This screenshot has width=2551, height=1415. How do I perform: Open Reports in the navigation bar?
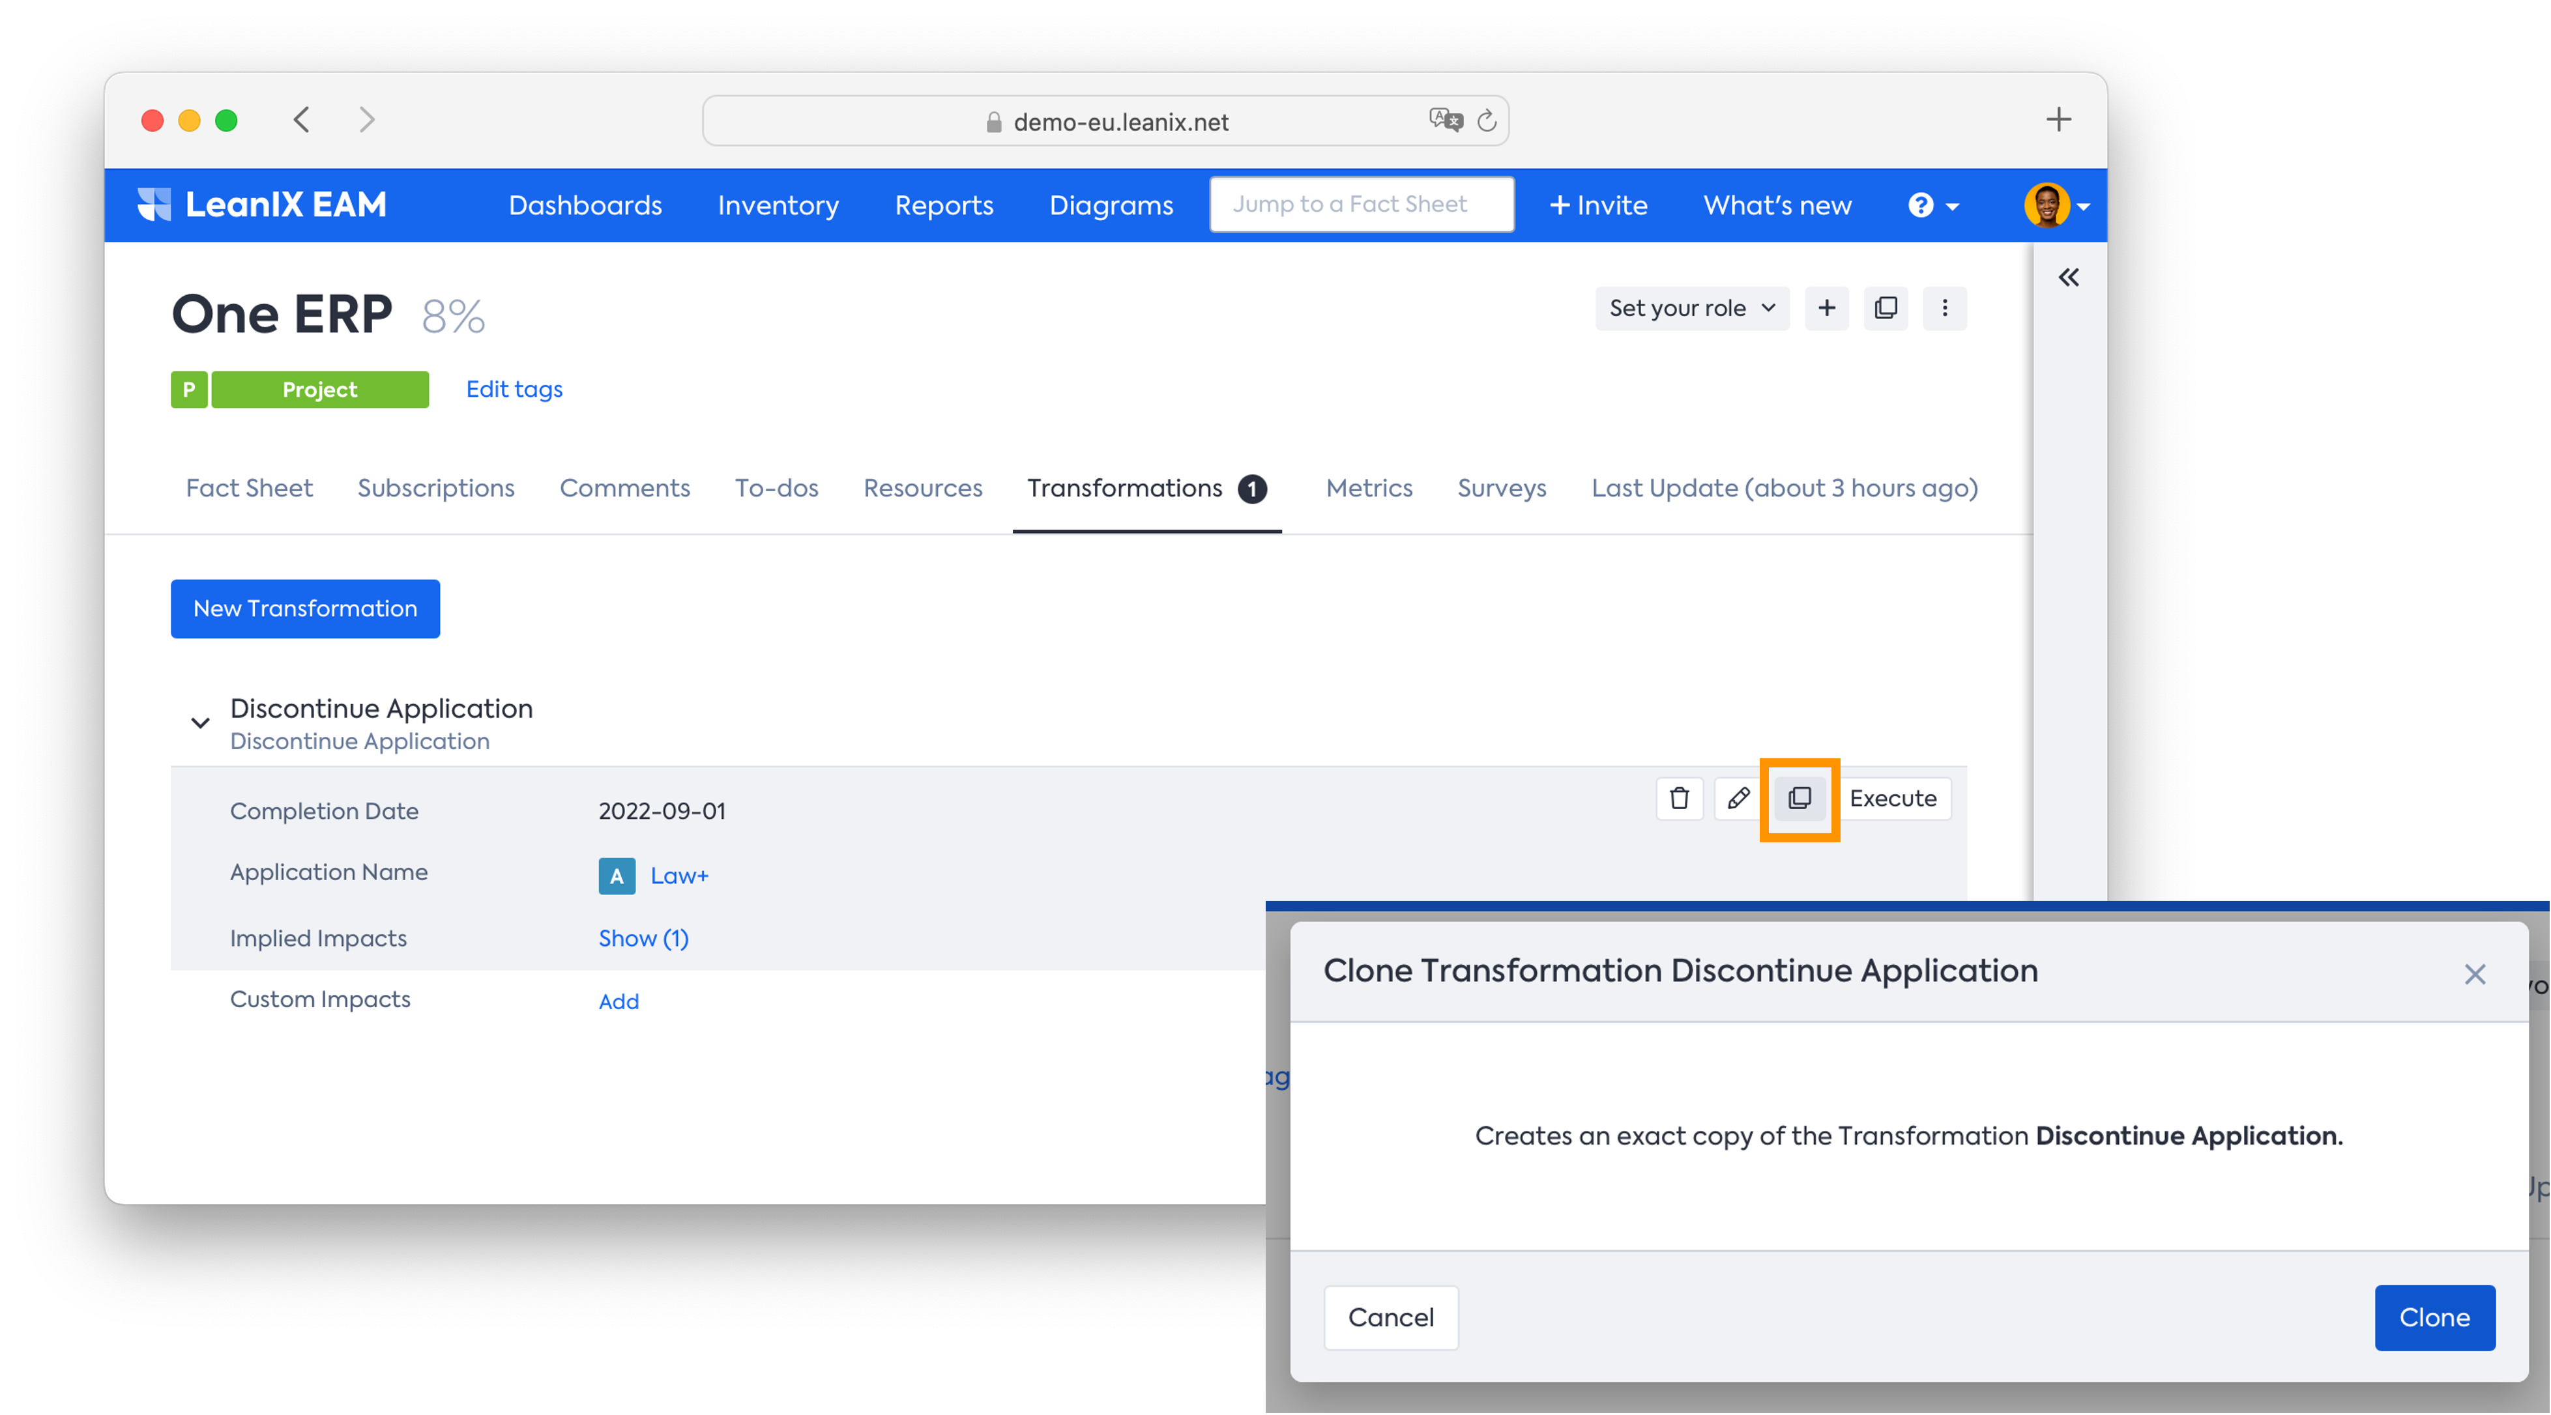(x=944, y=205)
